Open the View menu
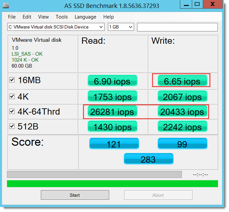This screenshot has width=229, height=212. [x=43, y=17]
